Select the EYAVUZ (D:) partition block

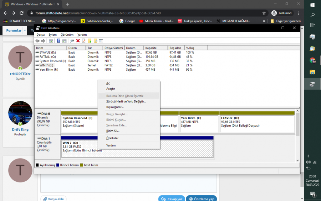[x=257, y=124]
